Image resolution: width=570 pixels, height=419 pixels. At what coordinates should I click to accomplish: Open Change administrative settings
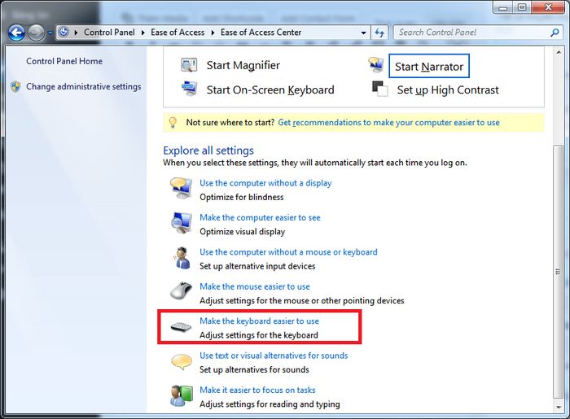pos(84,86)
